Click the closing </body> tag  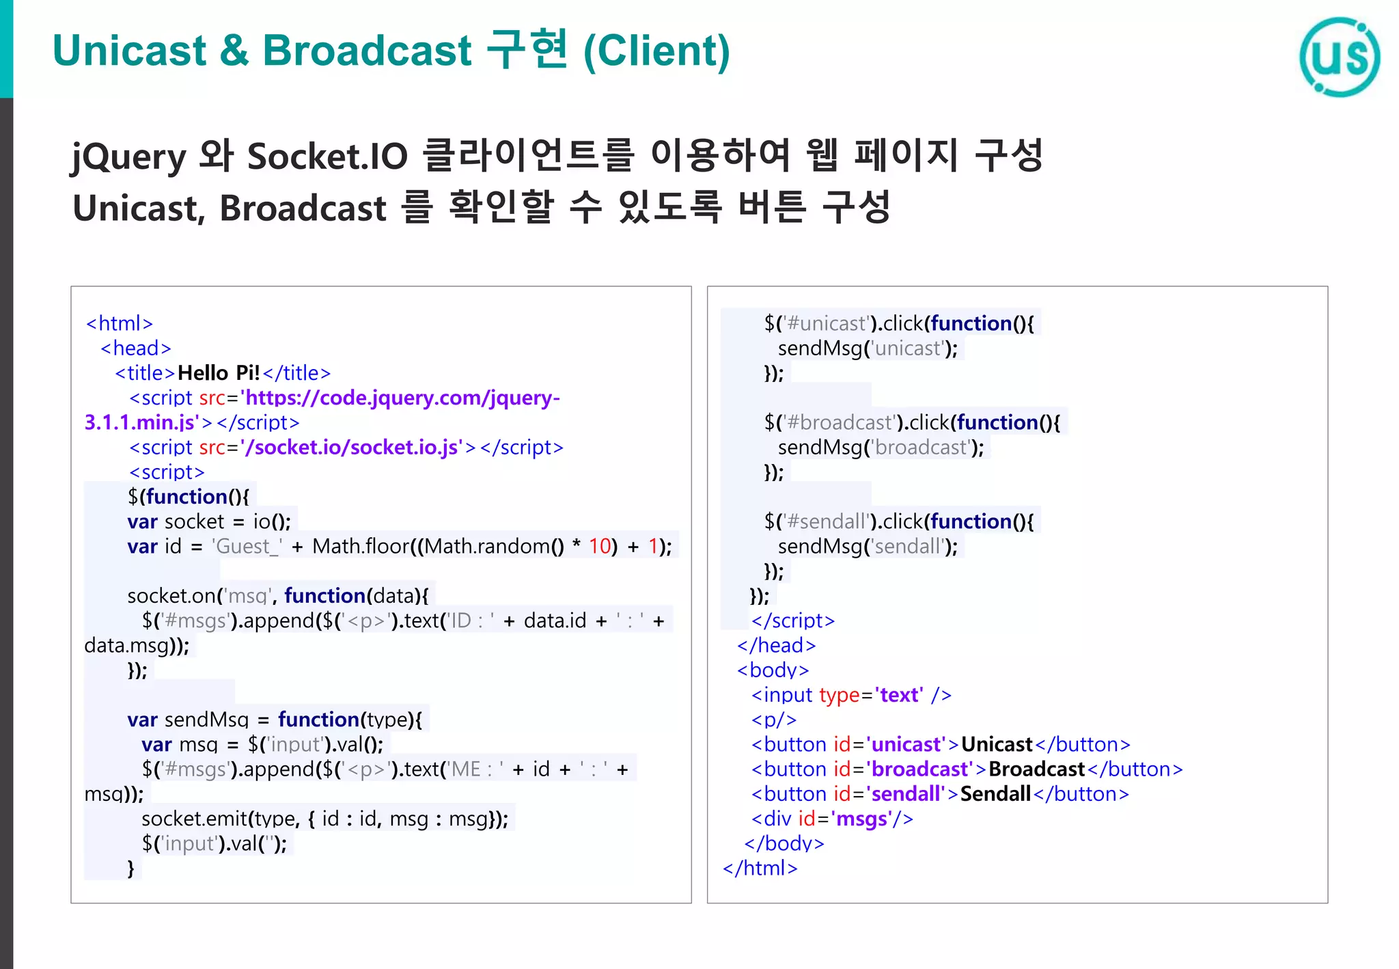pos(784,843)
